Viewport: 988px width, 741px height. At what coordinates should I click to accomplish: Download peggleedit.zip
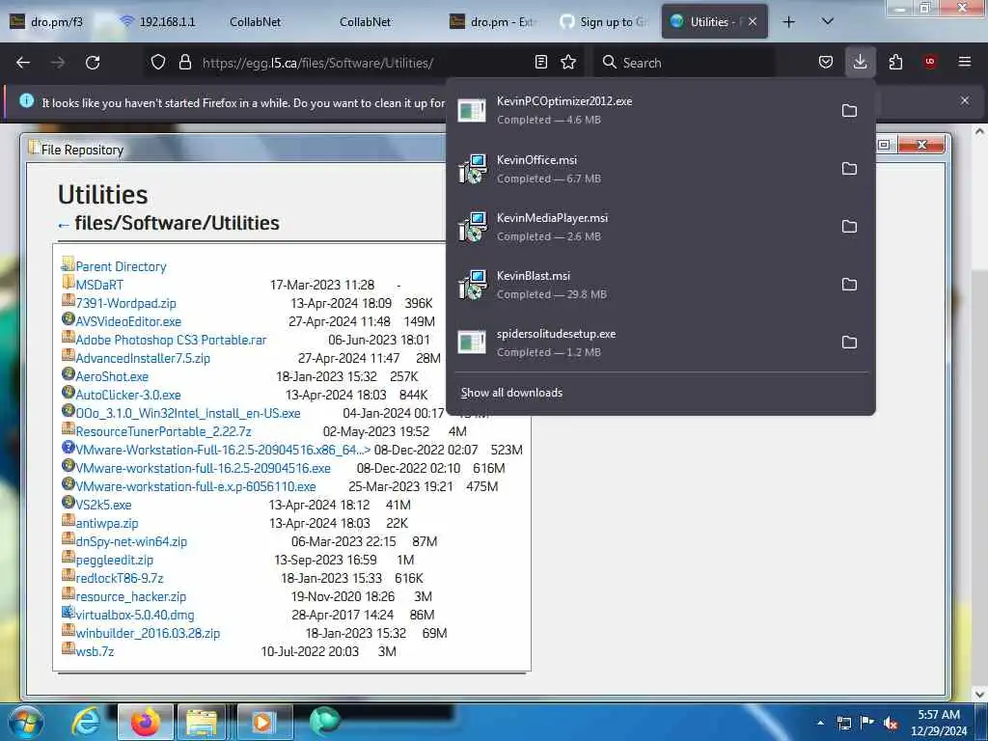tap(114, 560)
